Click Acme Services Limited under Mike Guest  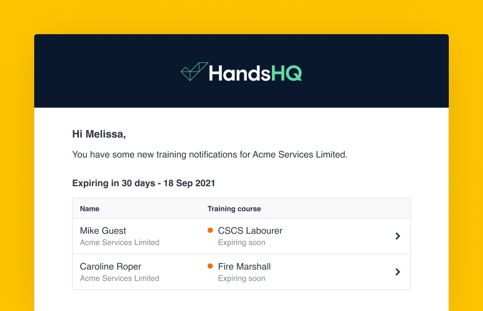(120, 243)
